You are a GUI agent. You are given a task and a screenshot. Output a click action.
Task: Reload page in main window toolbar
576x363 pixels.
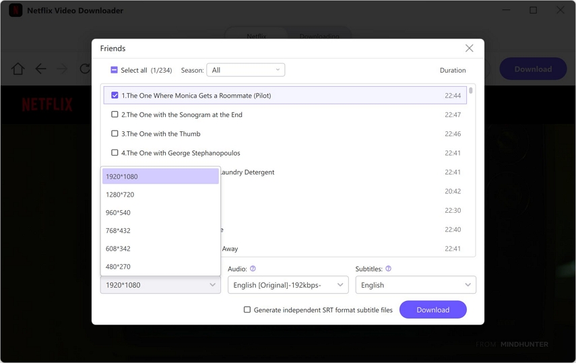coord(85,69)
